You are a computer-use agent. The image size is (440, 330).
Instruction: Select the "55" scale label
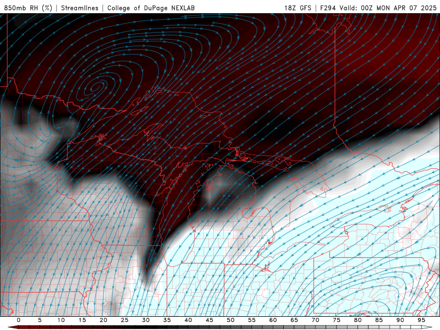252,320
